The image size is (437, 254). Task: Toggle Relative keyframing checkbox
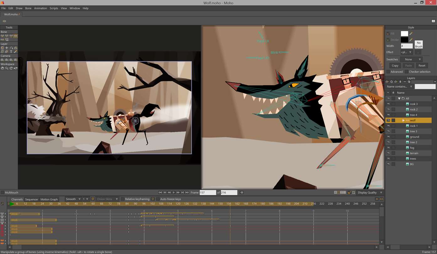[x=123, y=199]
